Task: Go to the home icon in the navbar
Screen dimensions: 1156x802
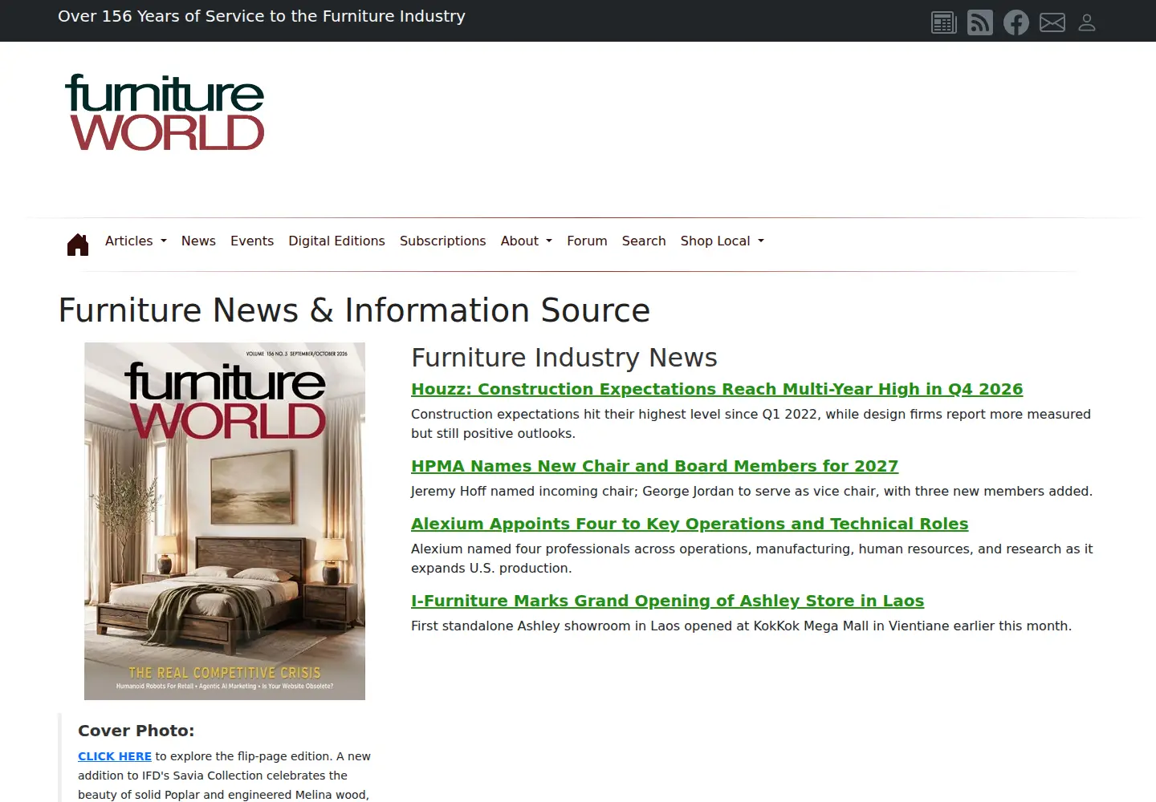Action: coord(78,244)
